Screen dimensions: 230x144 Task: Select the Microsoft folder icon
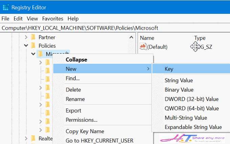pyautogui.click(x=40, y=54)
